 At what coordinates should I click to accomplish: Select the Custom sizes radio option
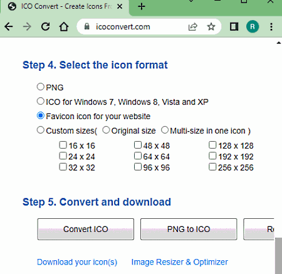point(41,130)
